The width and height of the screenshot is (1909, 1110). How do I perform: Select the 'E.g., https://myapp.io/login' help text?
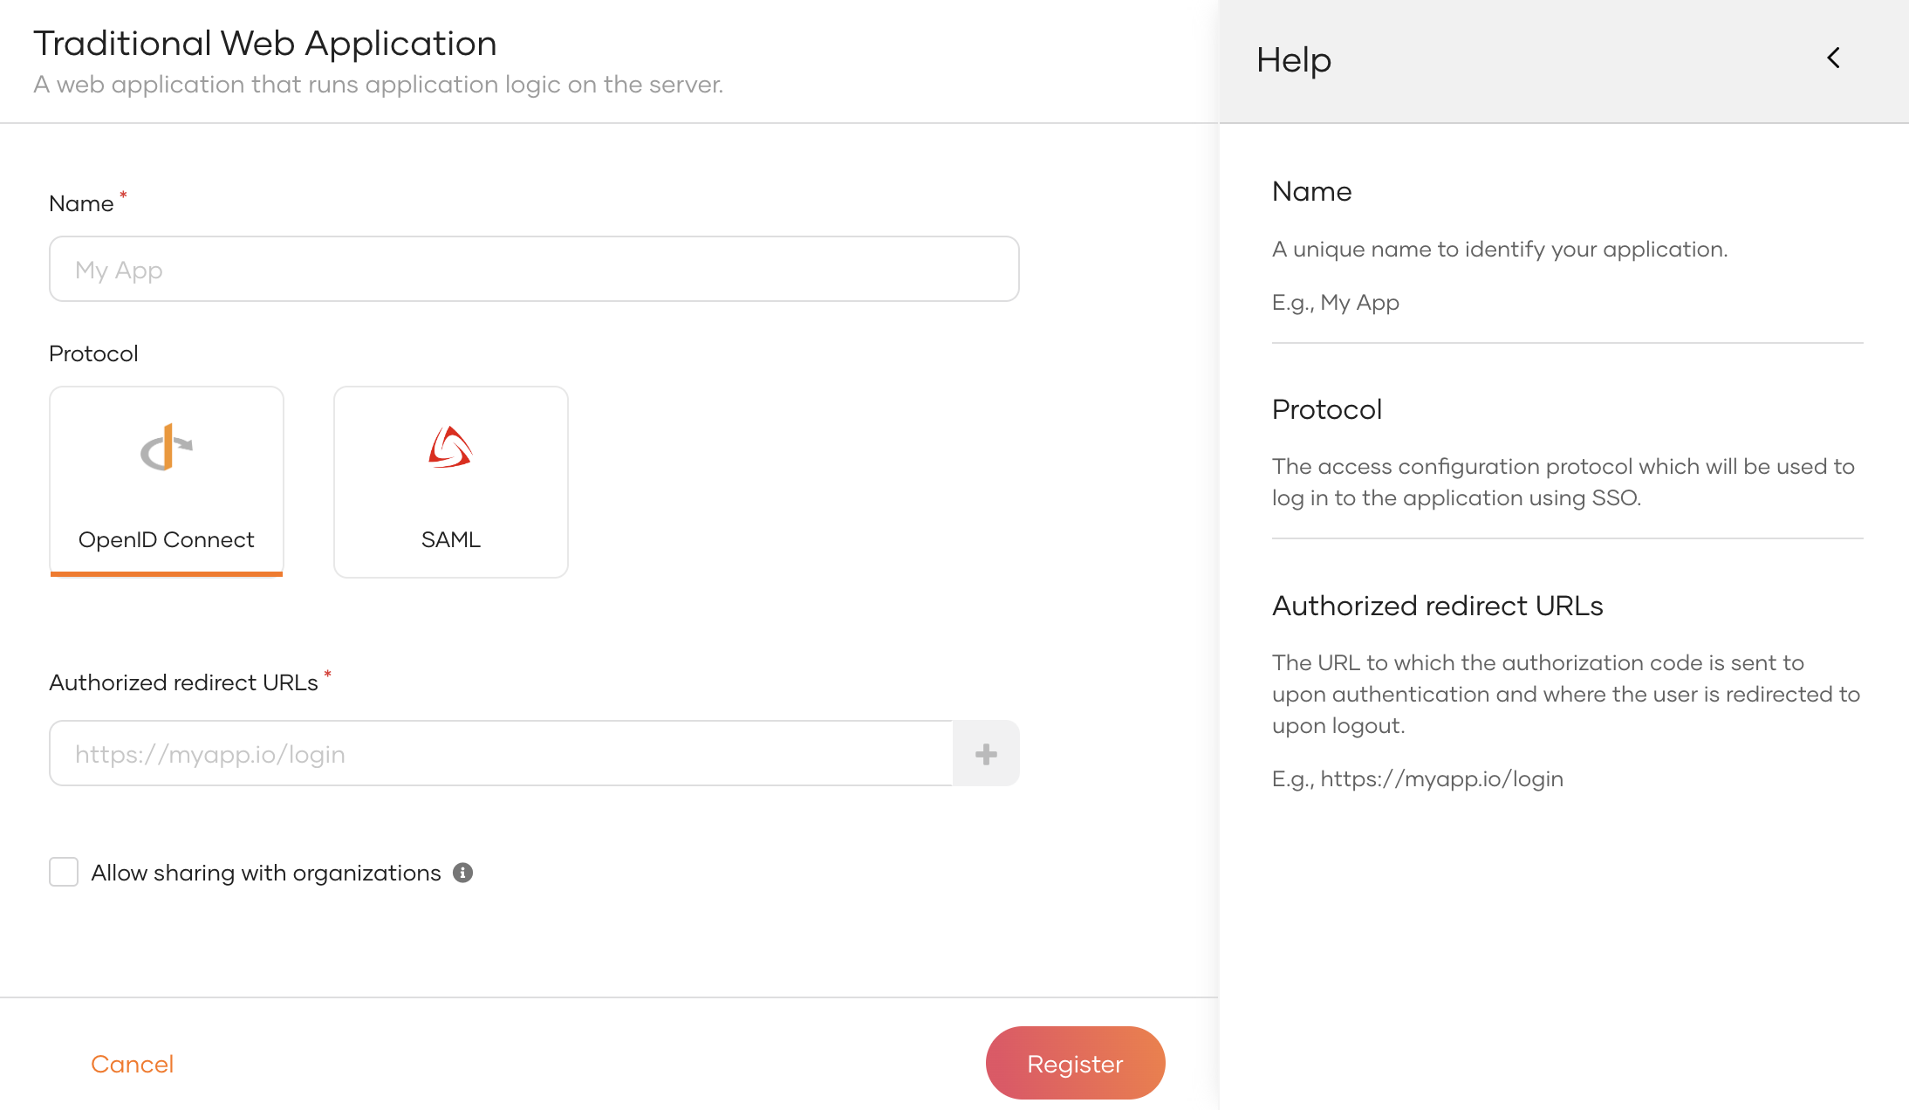coord(1418,779)
